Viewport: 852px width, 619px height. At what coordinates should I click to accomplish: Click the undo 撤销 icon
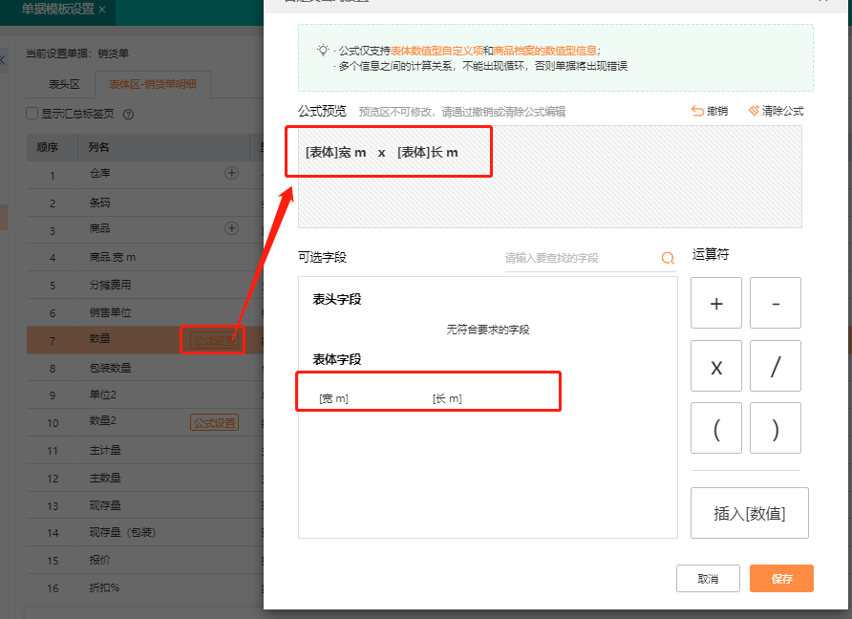[x=697, y=111]
